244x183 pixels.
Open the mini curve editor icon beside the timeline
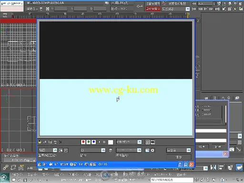[x=5, y=15]
